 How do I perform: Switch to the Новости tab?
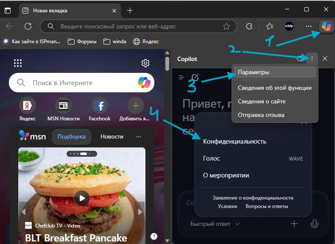112,137
